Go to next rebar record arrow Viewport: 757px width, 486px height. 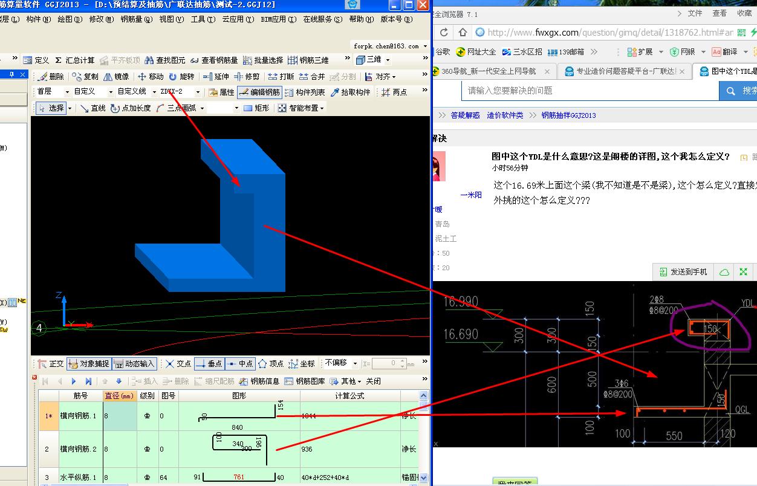tap(74, 381)
